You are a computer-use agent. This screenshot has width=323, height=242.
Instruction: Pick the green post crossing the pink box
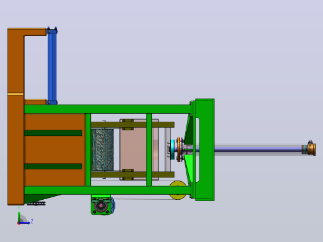pyautogui.click(x=149, y=150)
